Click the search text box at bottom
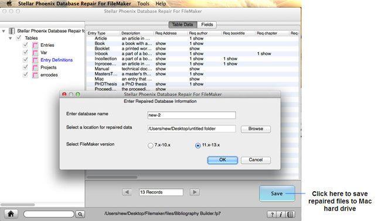 49,214
